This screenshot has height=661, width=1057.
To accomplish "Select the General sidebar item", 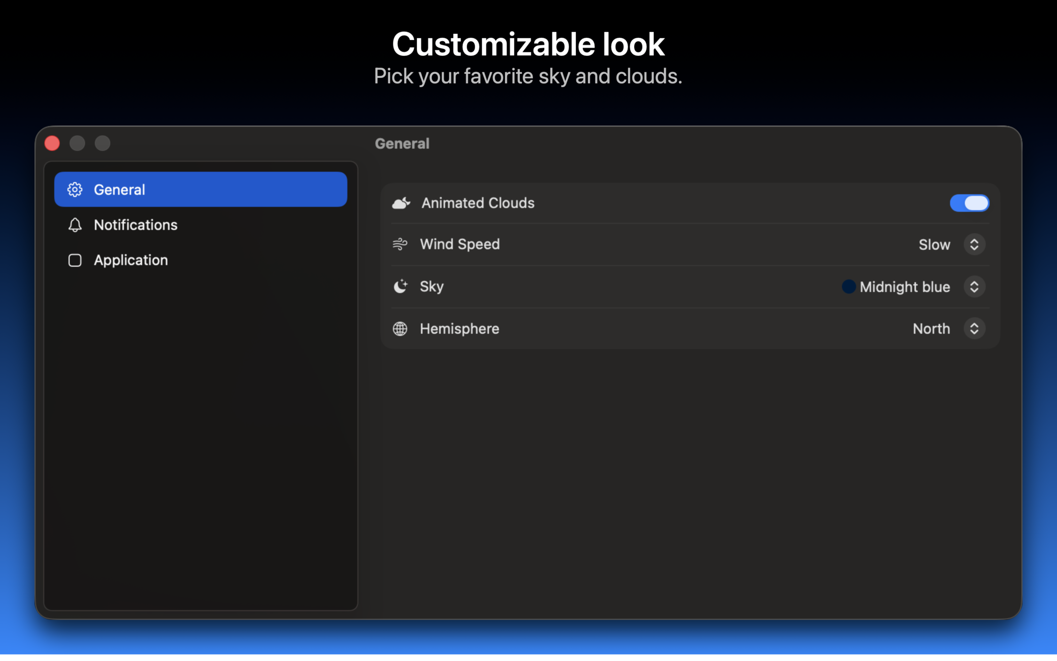I will [200, 189].
